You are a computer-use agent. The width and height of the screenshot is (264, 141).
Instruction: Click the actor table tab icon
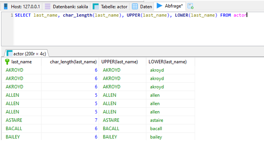[96, 6]
